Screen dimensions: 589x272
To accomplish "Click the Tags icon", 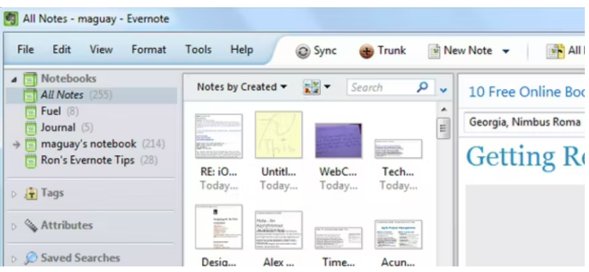I will coord(31,194).
